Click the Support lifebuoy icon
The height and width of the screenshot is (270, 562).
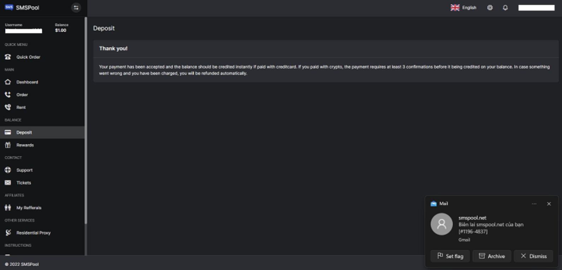(x=8, y=170)
